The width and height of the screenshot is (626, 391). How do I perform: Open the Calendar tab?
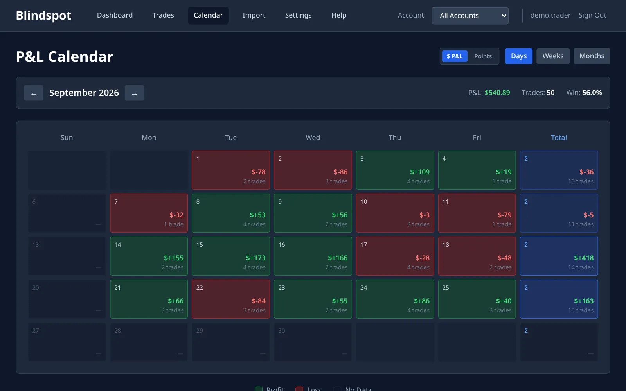pos(208,15)
